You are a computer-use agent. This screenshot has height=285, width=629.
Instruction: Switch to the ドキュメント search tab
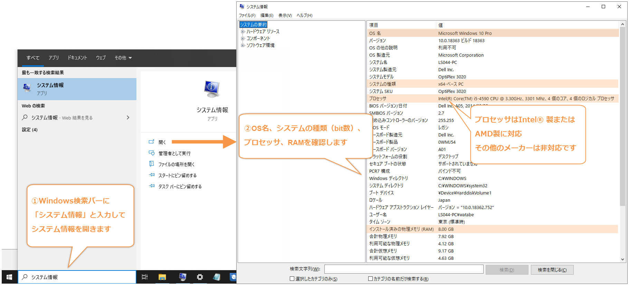pos(77,58)
